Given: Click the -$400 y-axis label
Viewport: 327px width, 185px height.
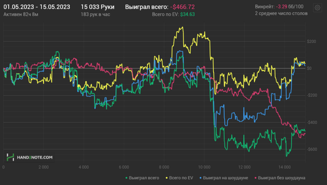Looking at the screenshot, I should tap(312, 122).
